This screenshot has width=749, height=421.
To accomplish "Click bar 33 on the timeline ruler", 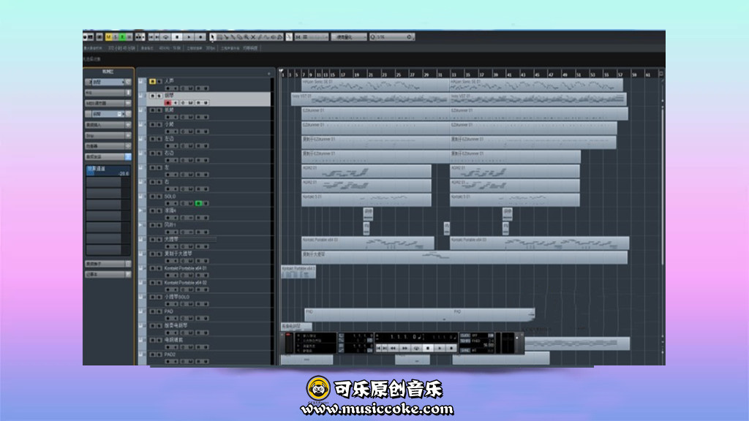I will (453, 75).
